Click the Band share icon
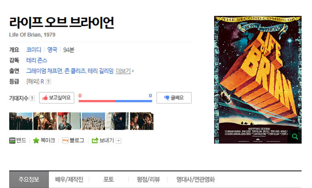This screenshot has height=188, width=312. (12, 141)
